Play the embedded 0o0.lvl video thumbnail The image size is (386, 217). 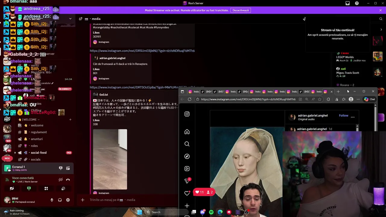[110, 159]
